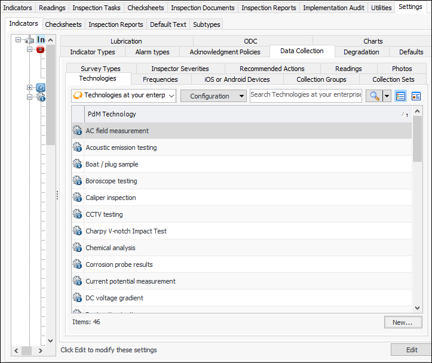Screen dimensions: 432x363
Task: Open the Configuration dropdown menu
Action: tap(213, 96)
